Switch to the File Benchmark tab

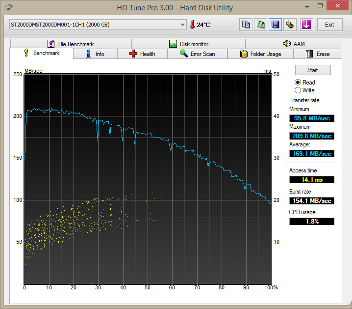pyautogui.click(x=71, y=44)
